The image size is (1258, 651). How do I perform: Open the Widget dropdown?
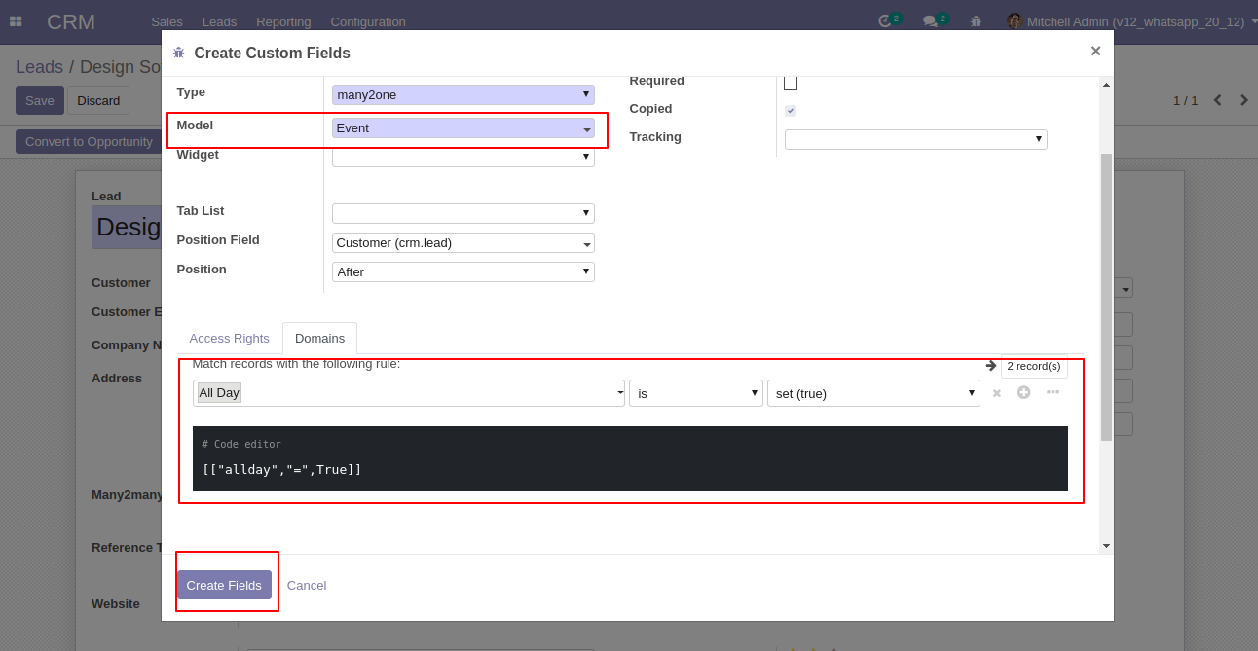(463, 156)
